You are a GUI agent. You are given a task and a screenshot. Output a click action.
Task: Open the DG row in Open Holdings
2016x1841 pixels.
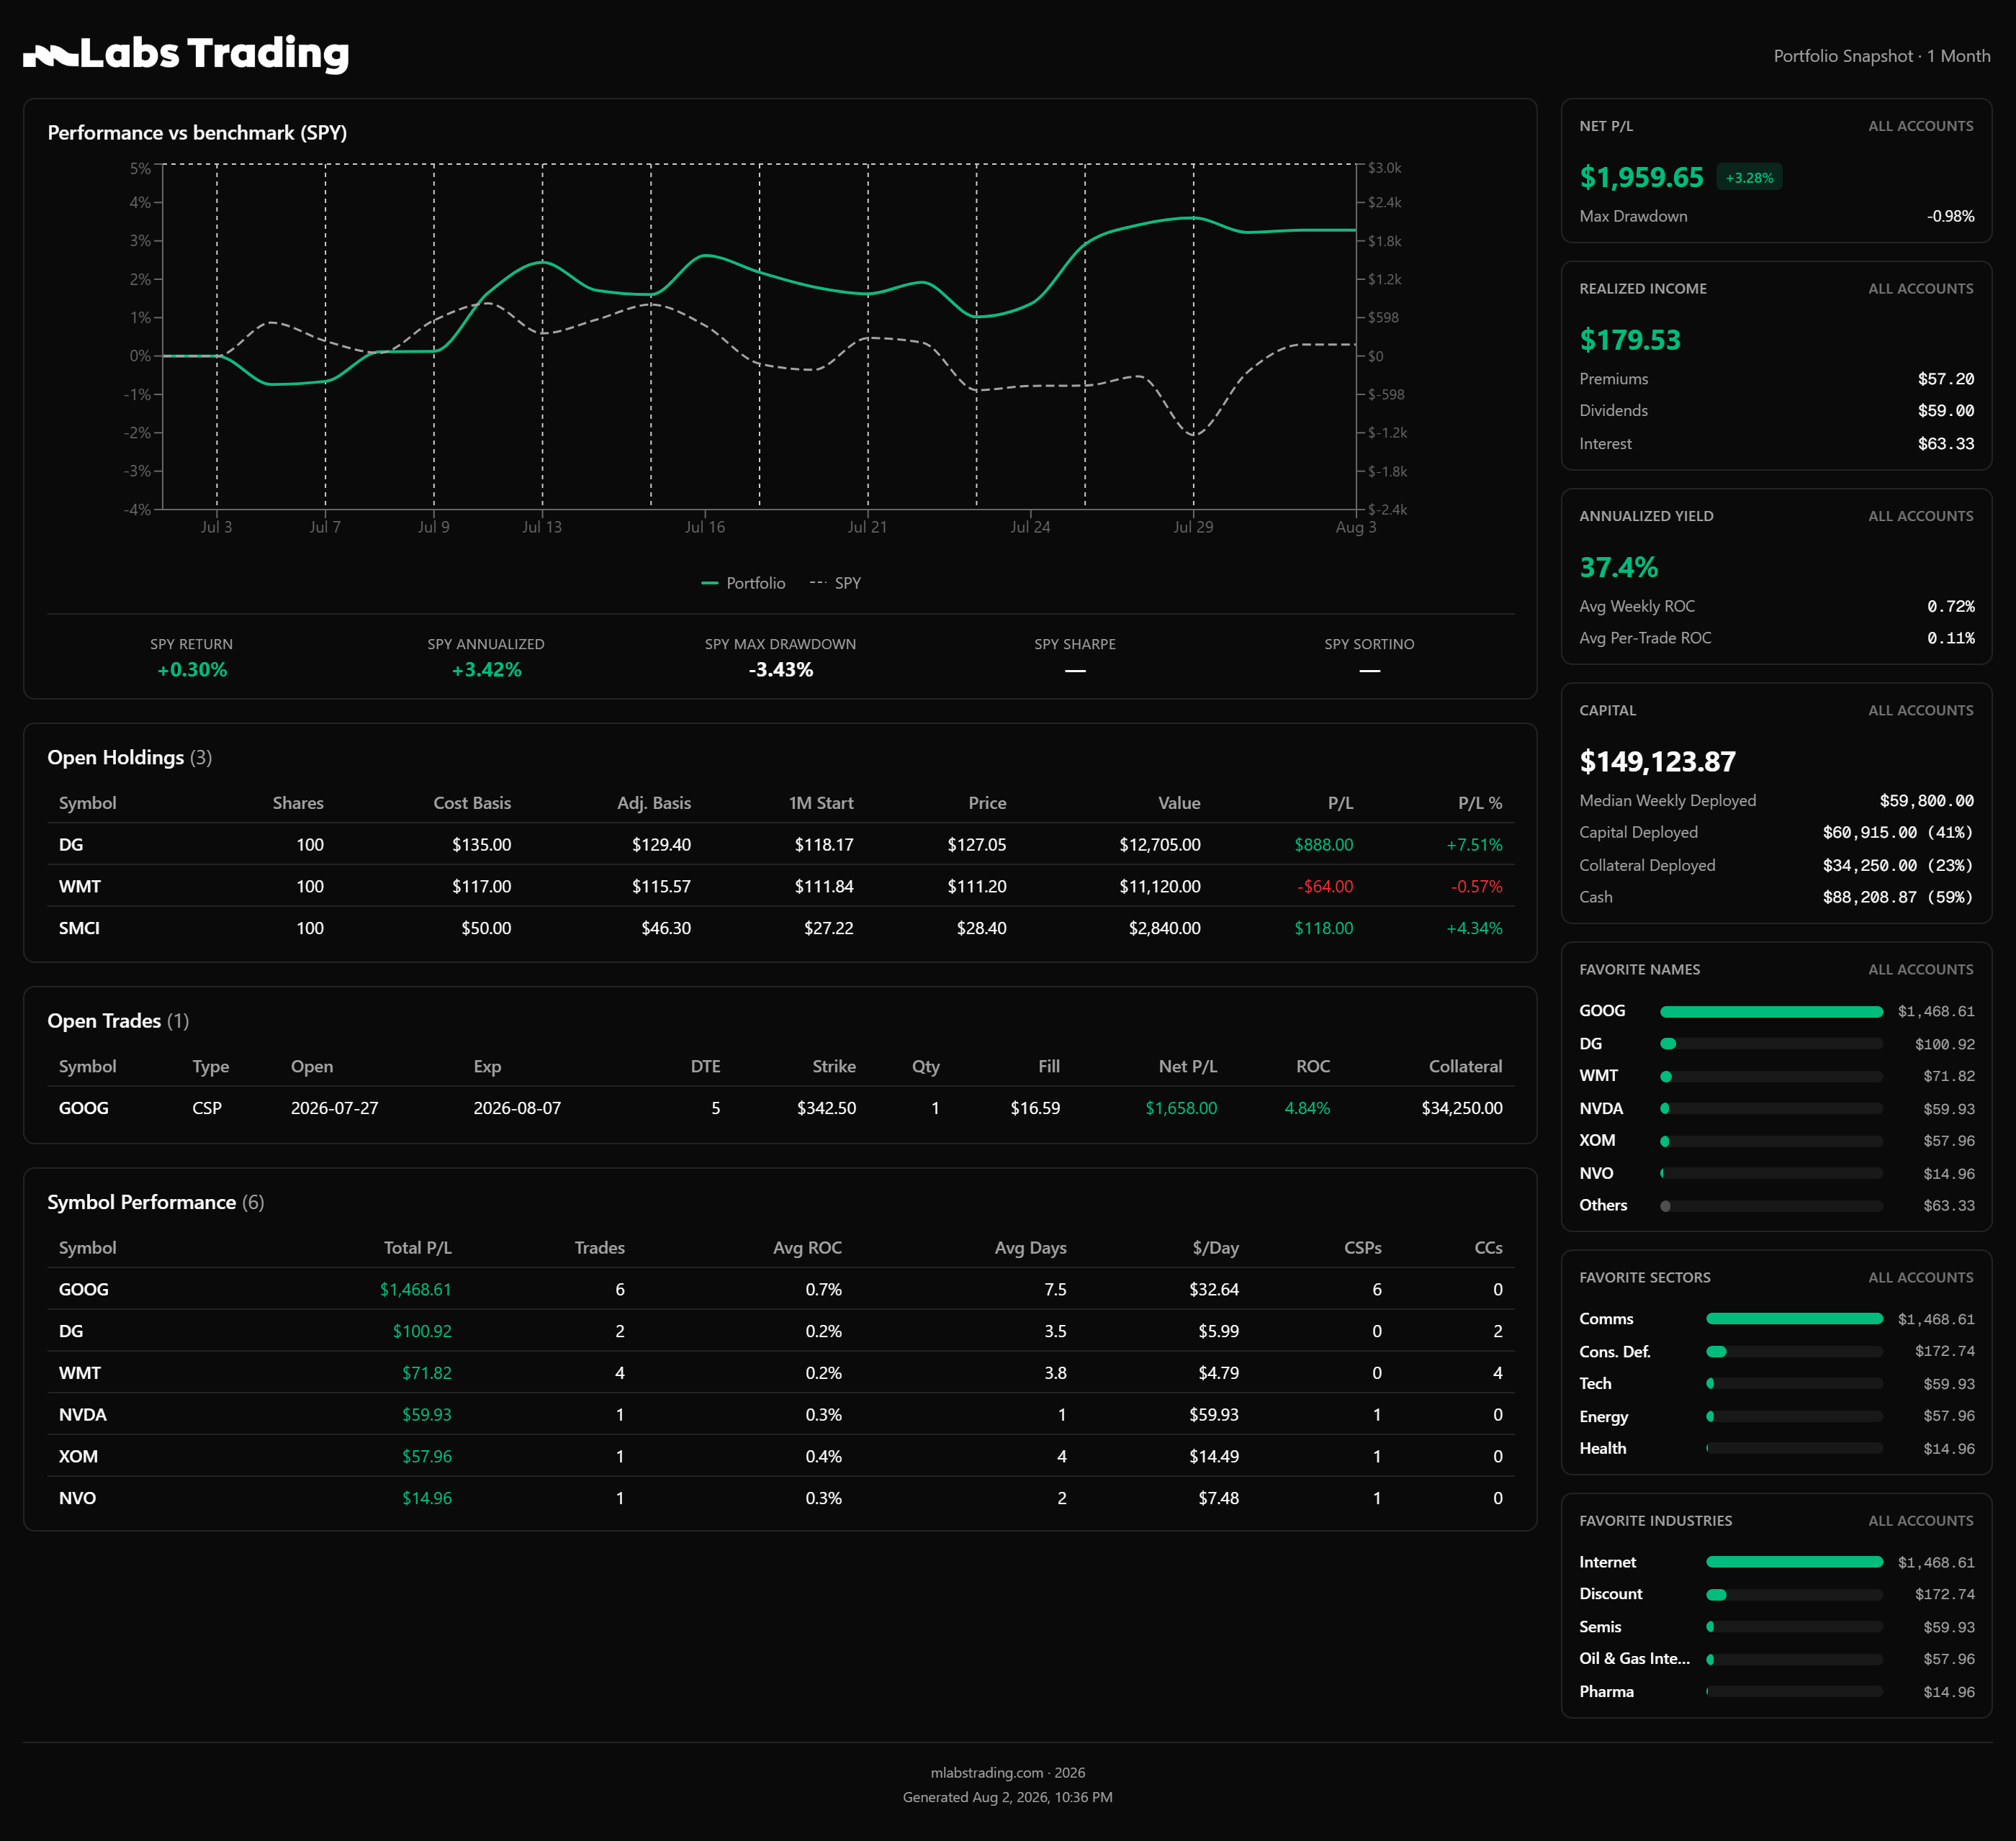[x=780, y=844]
